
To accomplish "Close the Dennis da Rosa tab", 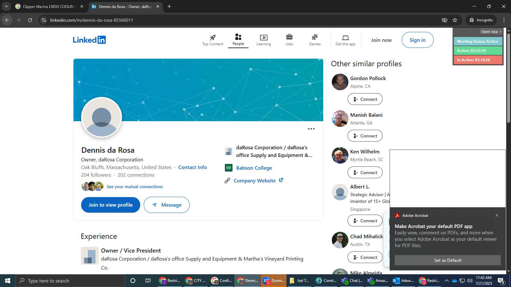I will coord(158,6).
